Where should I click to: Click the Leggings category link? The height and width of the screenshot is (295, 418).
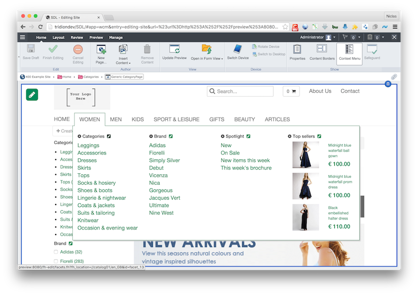88,146
